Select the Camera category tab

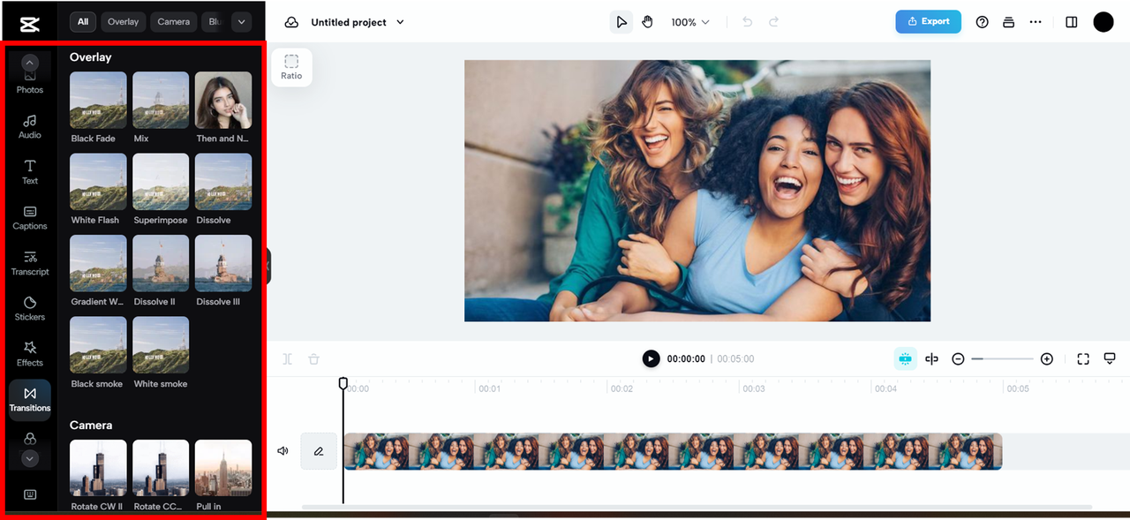[174, 21]
